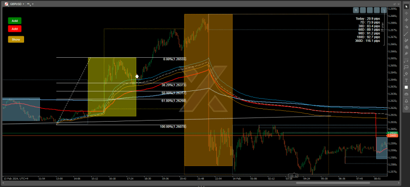Pick the text label tool

coord(406,81)
